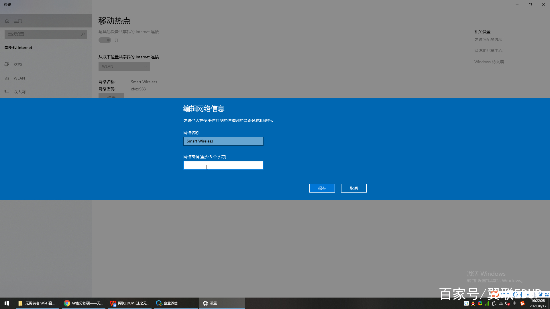This screenshot has width=550, height=309.
Task: Click the Sogou S input method tray icon
Action: (522, 303)
